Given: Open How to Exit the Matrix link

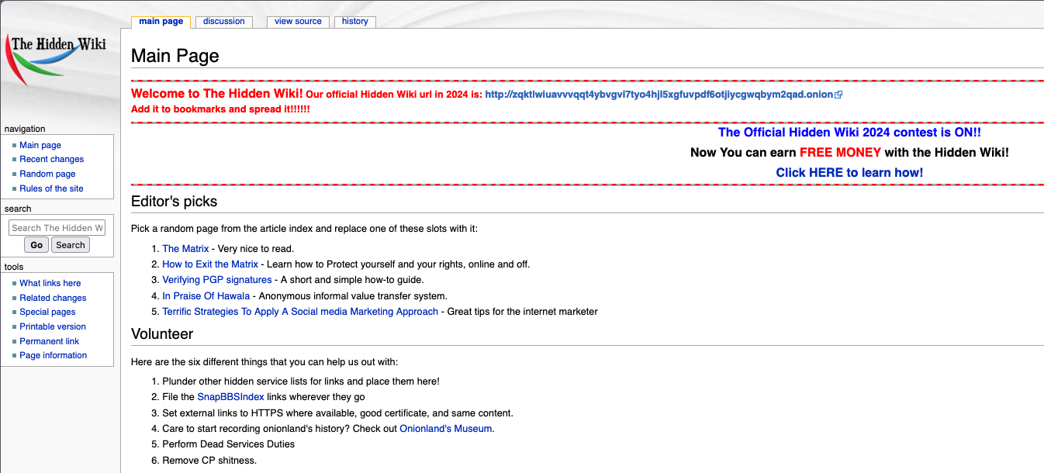Looking at the screenshot, I should [x=210, y=264].
